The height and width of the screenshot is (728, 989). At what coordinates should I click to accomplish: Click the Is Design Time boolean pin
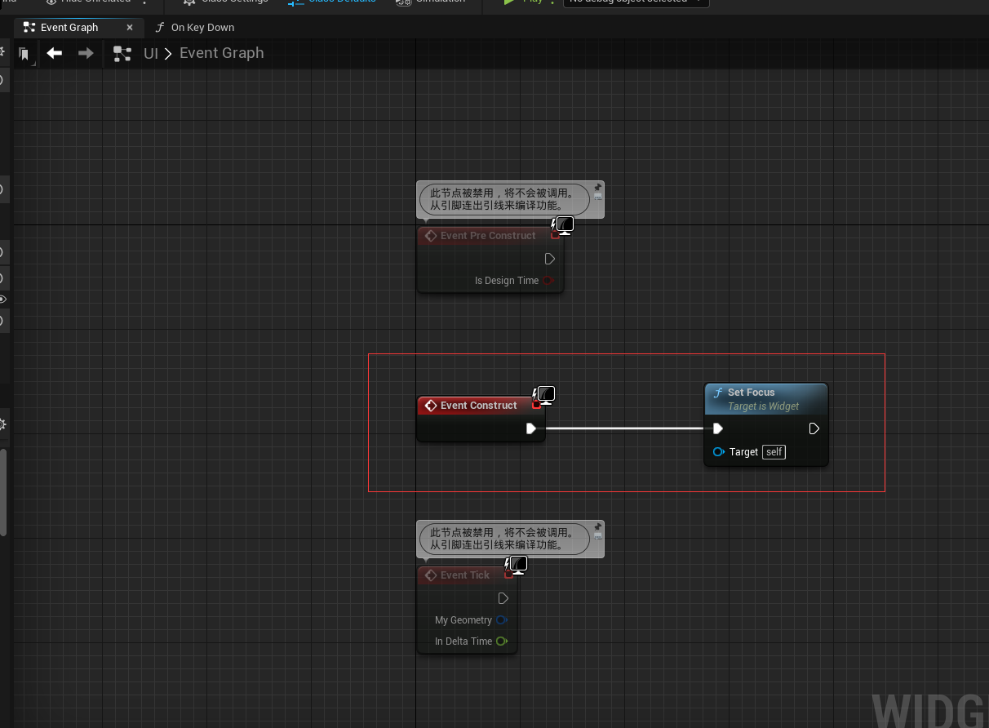[548, 281]
